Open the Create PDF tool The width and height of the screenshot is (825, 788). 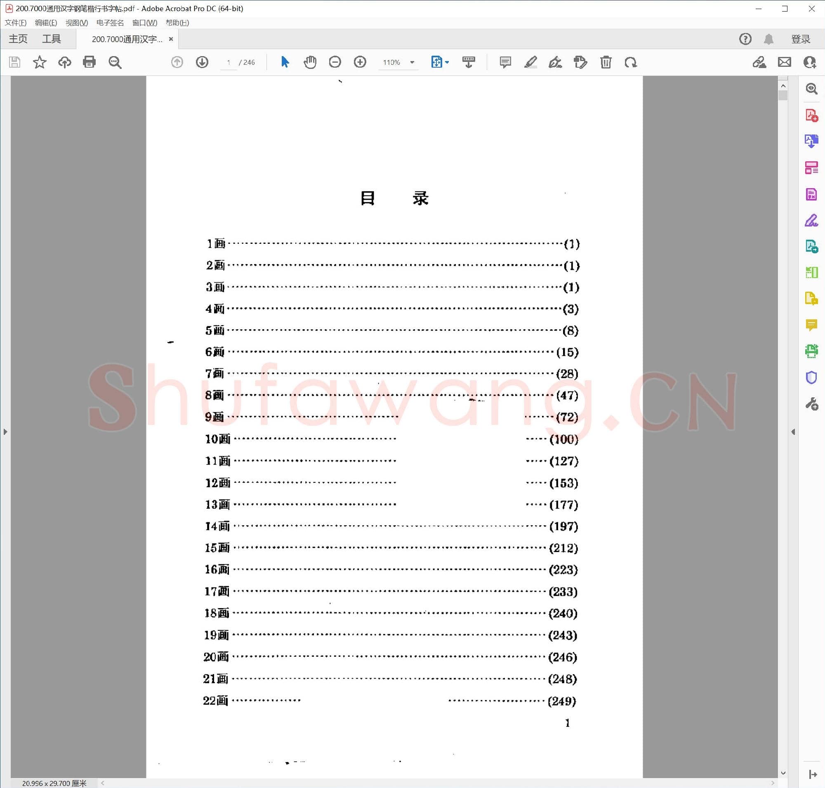tap(811, 116)
